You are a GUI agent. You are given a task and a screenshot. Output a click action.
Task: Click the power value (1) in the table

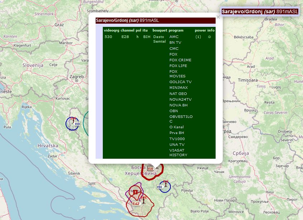[x=198, y=37]
